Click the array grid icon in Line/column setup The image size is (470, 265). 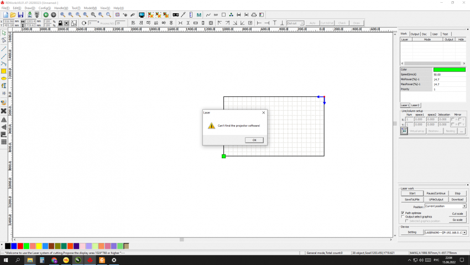(404, 131)
